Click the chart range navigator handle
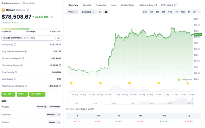The height and width of the screenshot is (128, 205). coord(192,101)
